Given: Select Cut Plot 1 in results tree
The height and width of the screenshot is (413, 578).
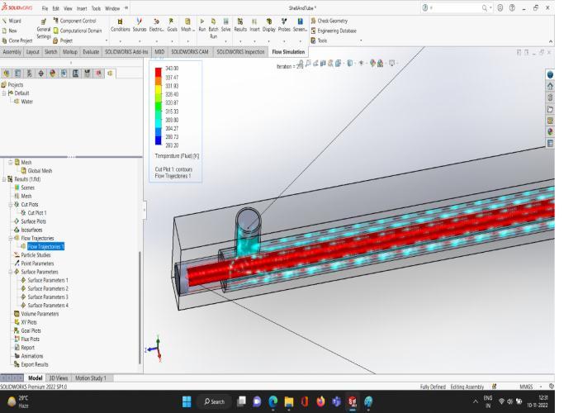Looking at the screenshot, I should [x=33, y=213].
